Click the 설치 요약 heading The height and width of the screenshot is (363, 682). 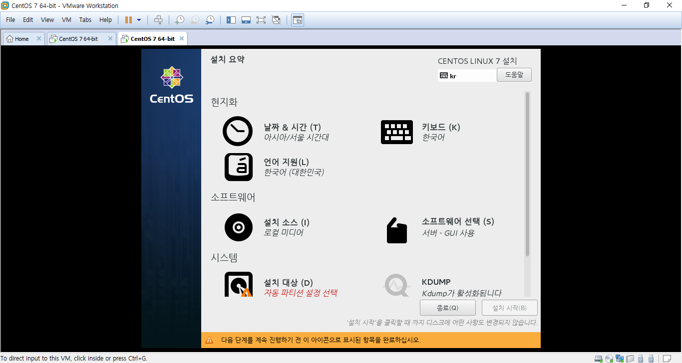click(228, 59)
